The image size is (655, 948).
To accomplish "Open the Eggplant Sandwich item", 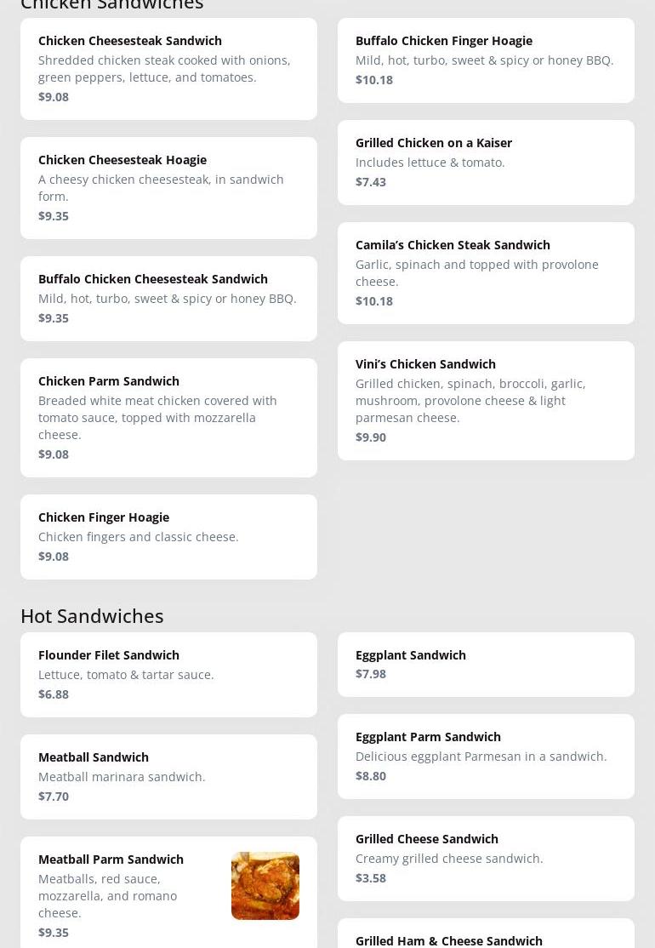I will (485, 664).
